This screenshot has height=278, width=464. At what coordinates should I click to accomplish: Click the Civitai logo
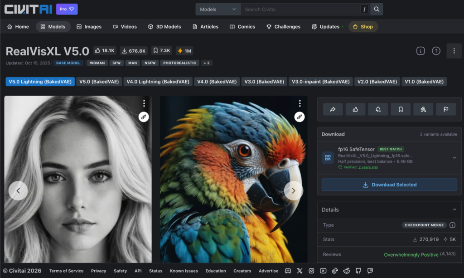pos(29,9)
